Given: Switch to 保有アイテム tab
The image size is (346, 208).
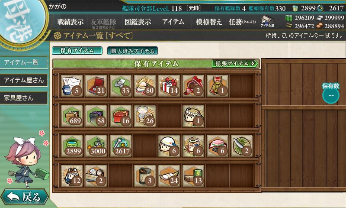Looking at the screenshot, I should (x=77, y=51).
